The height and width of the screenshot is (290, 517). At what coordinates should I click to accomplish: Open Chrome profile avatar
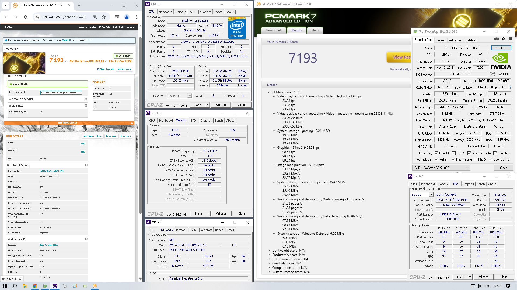(x=127, y=17)
